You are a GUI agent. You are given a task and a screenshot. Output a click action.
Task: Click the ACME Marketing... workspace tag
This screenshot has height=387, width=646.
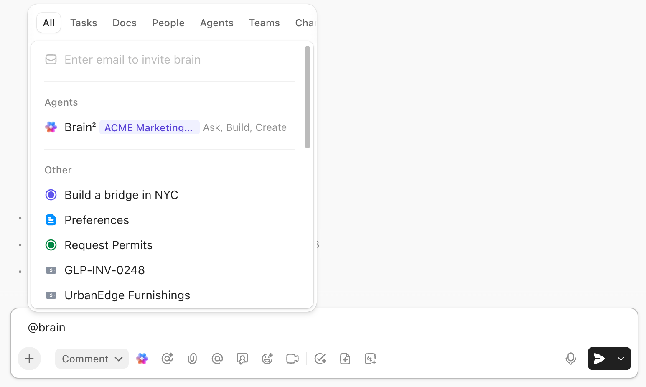point(149,127)
